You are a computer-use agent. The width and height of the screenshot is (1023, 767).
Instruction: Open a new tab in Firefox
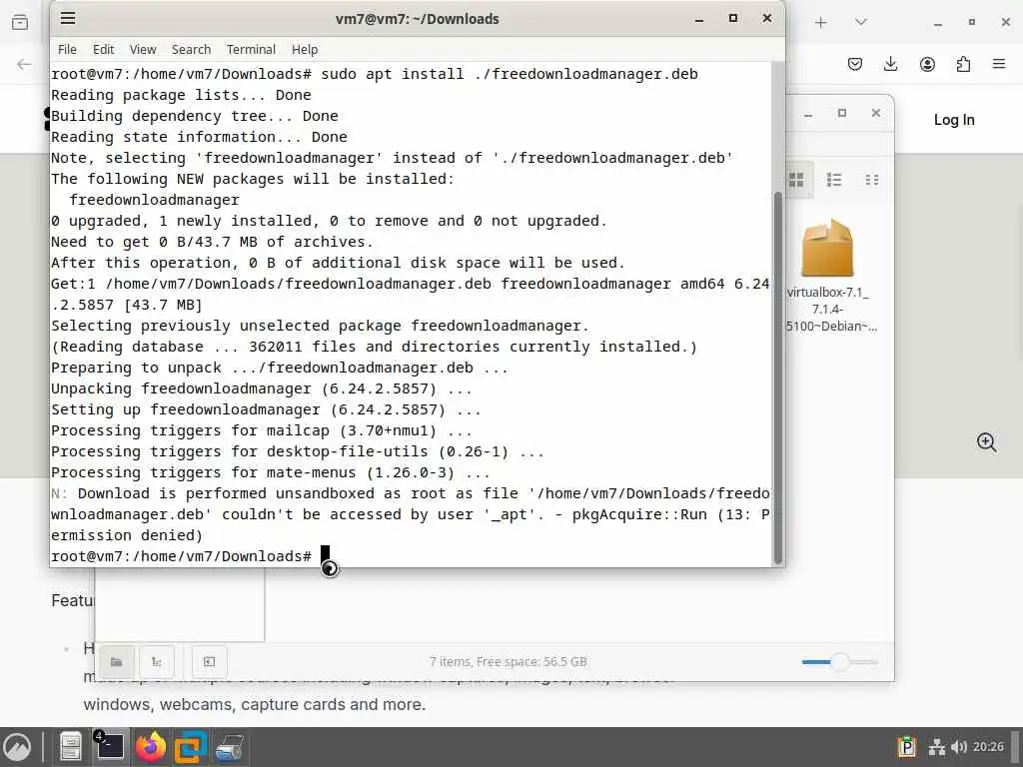point(821,23)
